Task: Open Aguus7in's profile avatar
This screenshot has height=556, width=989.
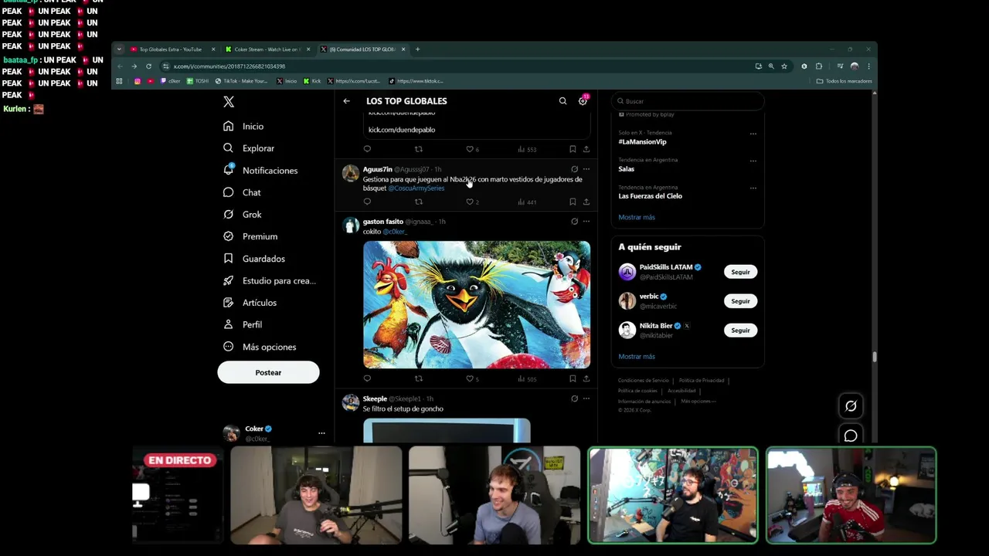Action: point(351,174)
